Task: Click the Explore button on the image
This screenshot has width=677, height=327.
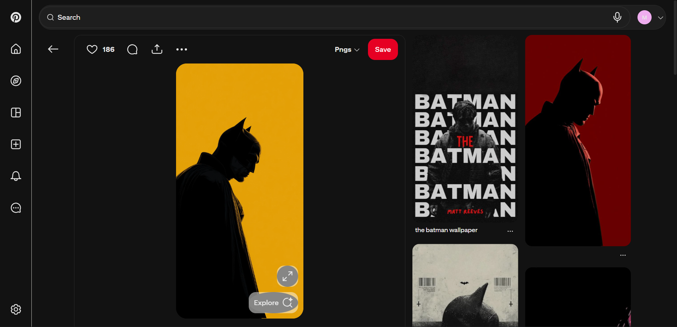Action: 273,302
